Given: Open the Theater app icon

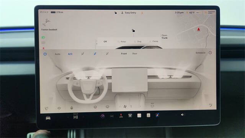Looking at the screenshot, I should click(x=130, y=116).
